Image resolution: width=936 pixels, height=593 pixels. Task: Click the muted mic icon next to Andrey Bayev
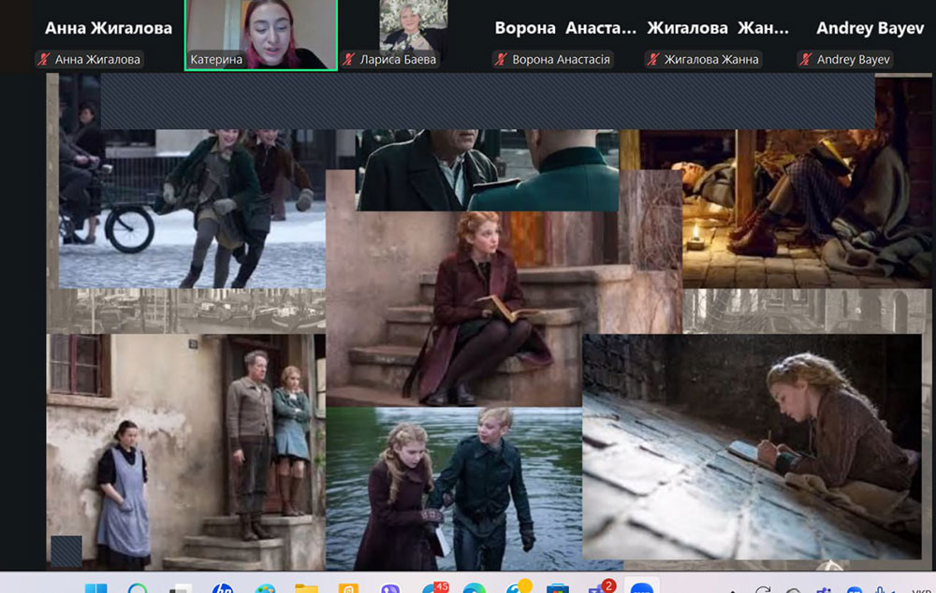[805, 60]
